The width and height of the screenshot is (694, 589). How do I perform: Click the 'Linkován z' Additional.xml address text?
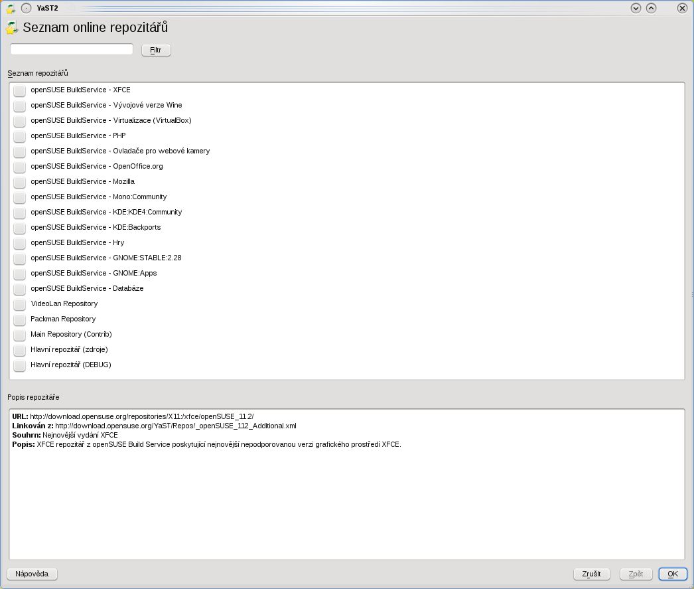[176, 426]
